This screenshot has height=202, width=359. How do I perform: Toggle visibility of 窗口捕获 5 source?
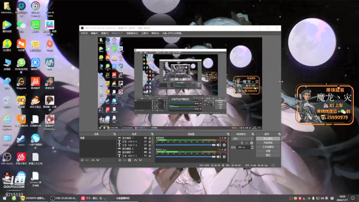(x=145, y=152)
